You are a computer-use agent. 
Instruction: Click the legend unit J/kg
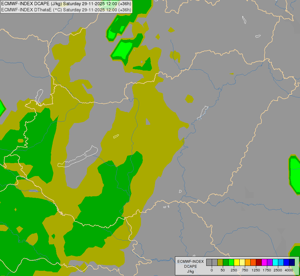pyautogui.click(x=191, y=271)
